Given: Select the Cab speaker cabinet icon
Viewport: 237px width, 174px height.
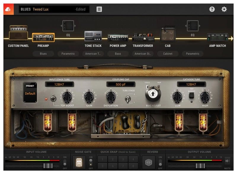Looking at the screenshot, I should click(168, 35).
